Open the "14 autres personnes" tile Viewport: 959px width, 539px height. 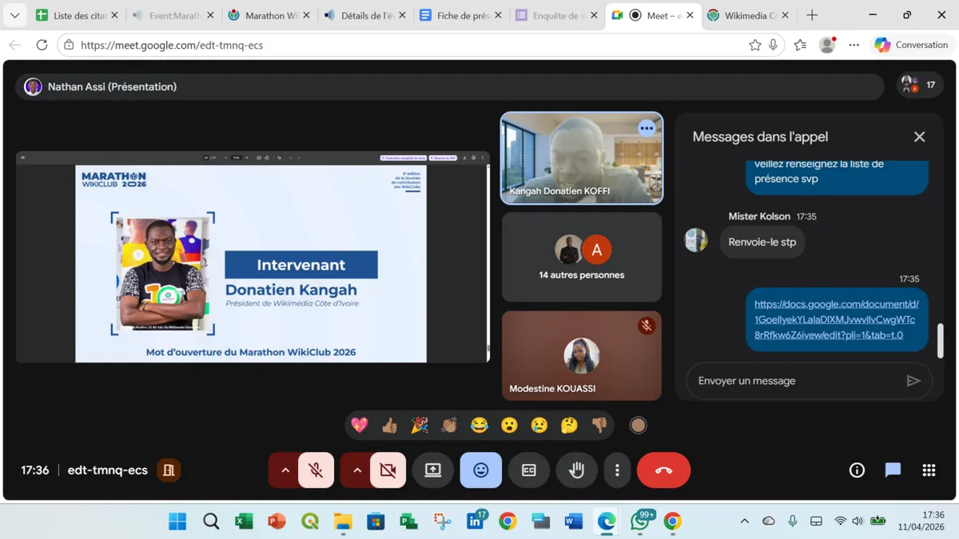582,257
